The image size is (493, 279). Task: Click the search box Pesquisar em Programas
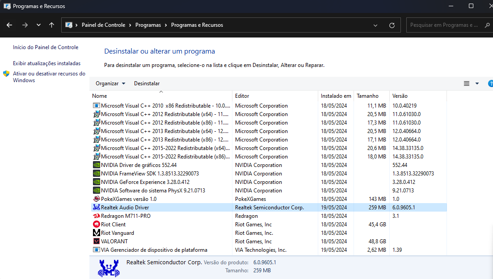[x=444, y=25]
